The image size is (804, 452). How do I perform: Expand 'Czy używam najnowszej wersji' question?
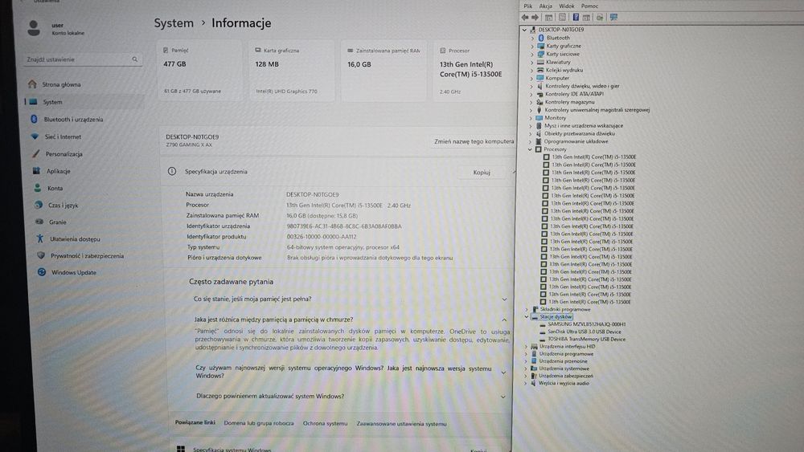pyautogui.click(x=503, y=373)
